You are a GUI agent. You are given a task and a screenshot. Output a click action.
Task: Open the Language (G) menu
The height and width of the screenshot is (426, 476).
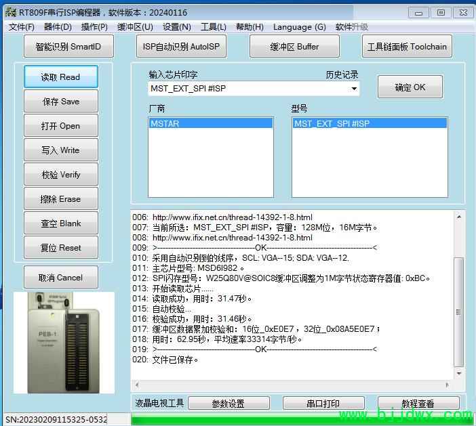point(299,27)
